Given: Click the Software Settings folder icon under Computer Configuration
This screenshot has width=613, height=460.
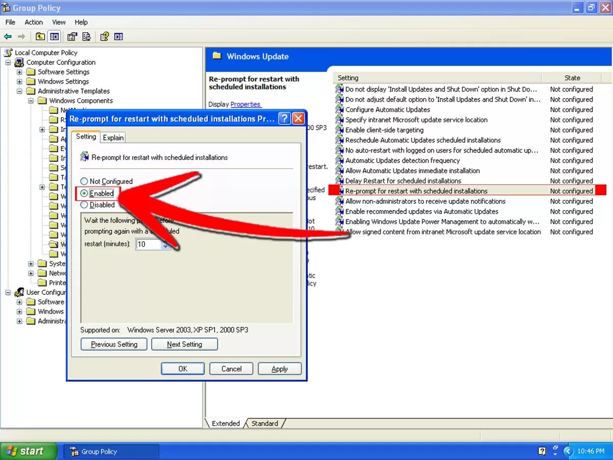Looking at the screenshot, I should point(31,72).
